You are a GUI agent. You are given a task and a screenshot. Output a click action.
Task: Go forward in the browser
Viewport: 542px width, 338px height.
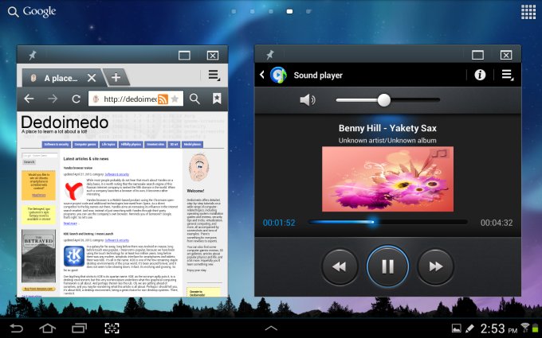(53, 99)
